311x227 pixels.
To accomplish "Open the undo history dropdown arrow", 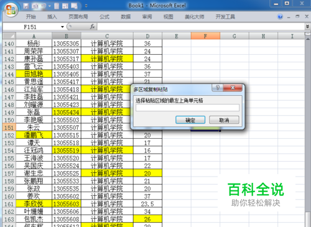I will (x=50, y=6).
